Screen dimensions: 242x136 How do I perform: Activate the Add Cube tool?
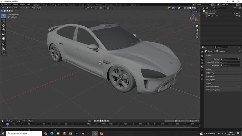3,53
